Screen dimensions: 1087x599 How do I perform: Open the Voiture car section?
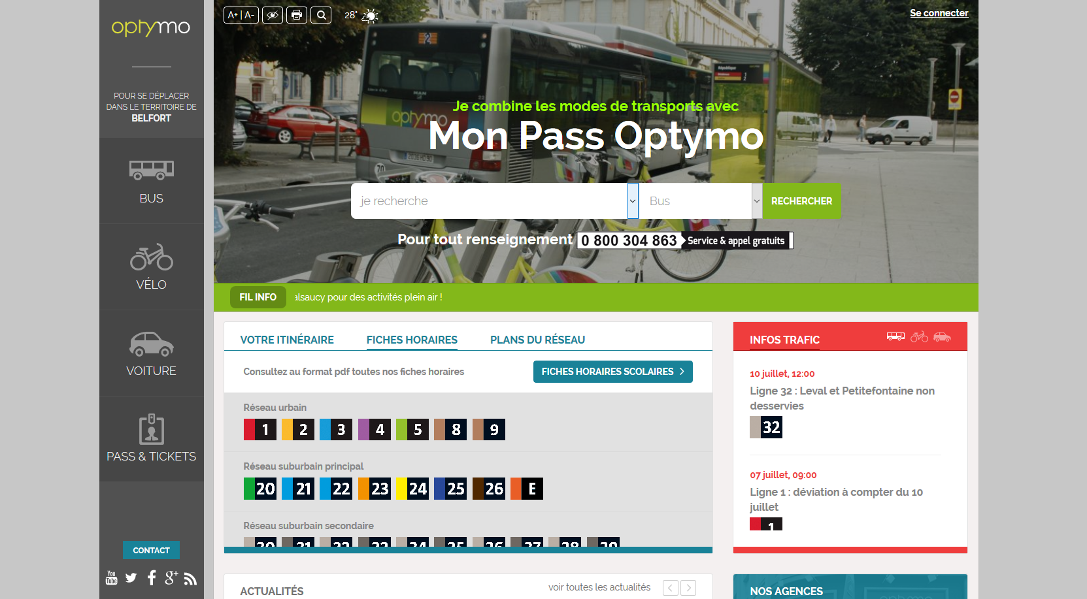(151, 353)
